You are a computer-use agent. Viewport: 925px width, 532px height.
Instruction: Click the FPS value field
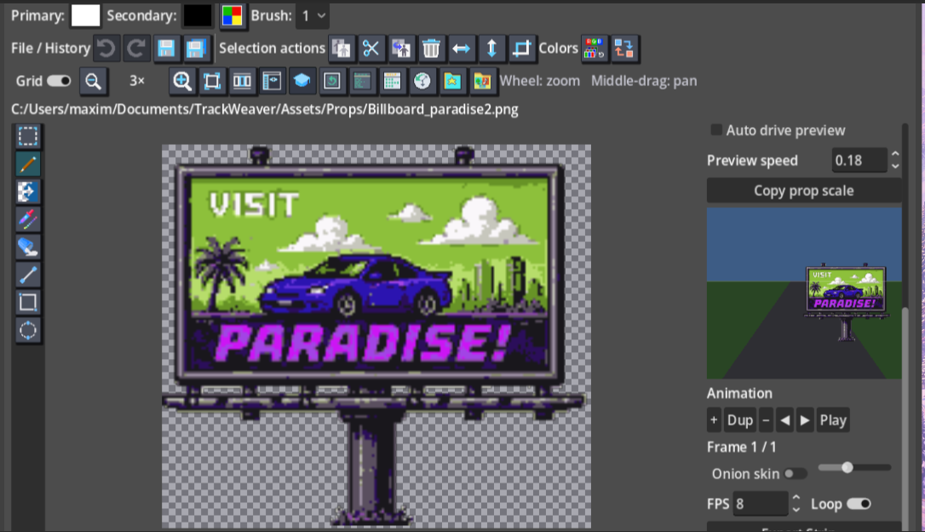760,504
